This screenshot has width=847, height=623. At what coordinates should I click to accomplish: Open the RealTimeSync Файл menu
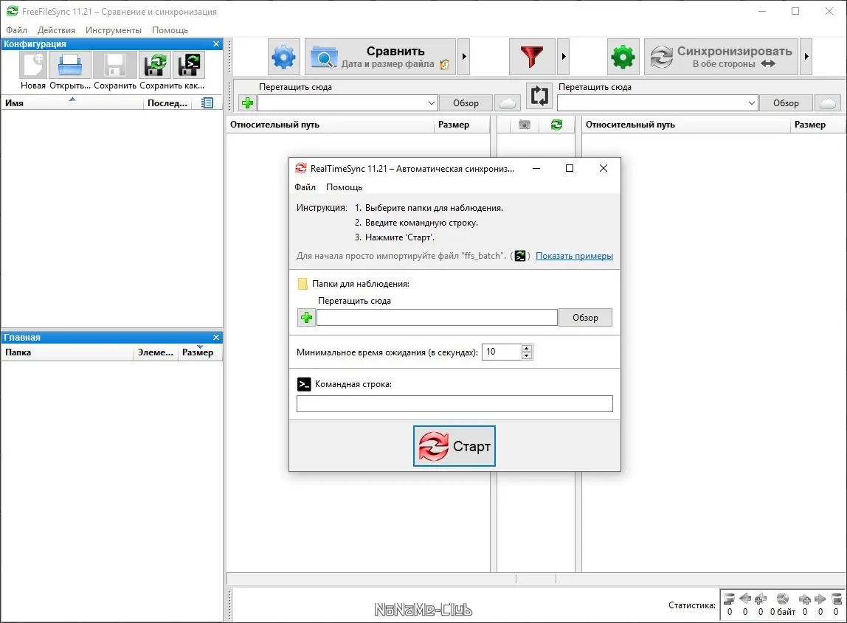click(305, 187)
